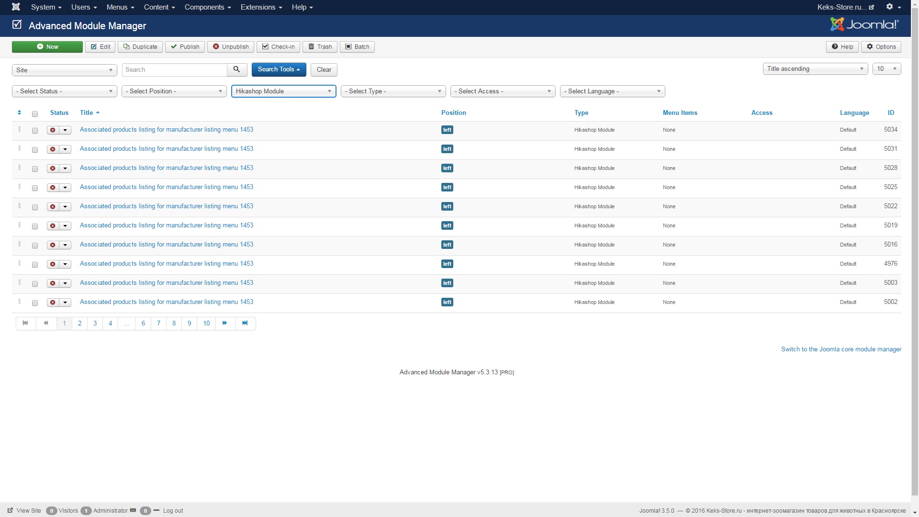Click the next page double-arrow icon
The image size is (919, 517).
click(x=224, y=323)
